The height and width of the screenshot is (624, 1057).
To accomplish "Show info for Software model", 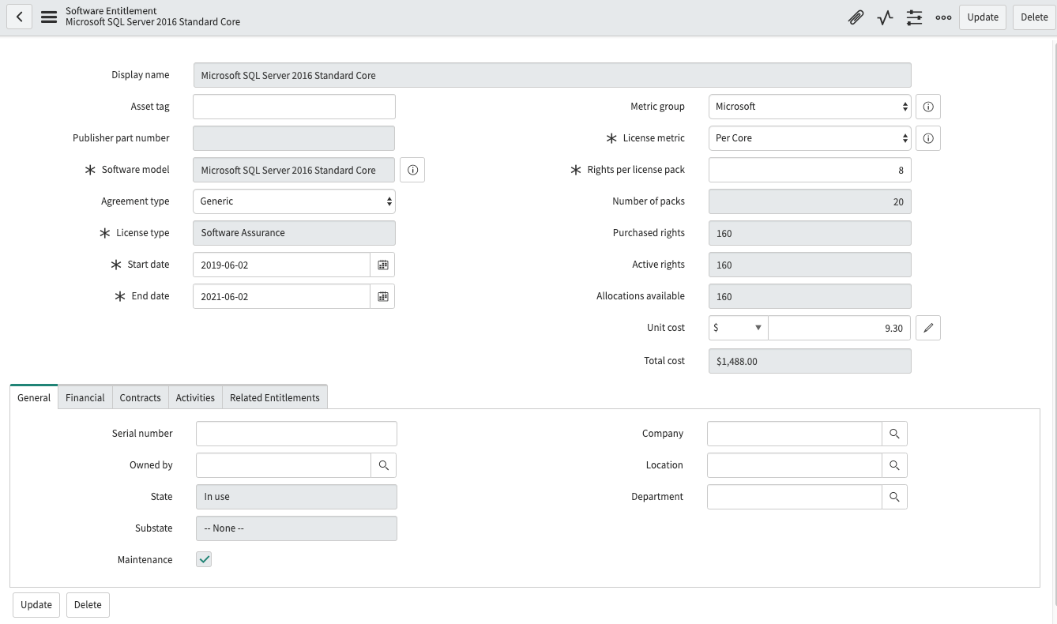I will pos(412,170).
